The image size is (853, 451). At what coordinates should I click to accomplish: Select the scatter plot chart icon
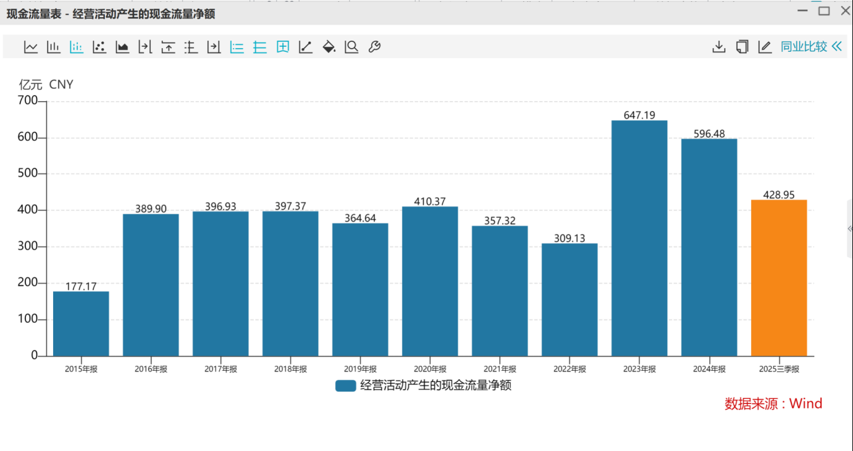point(99,47)
